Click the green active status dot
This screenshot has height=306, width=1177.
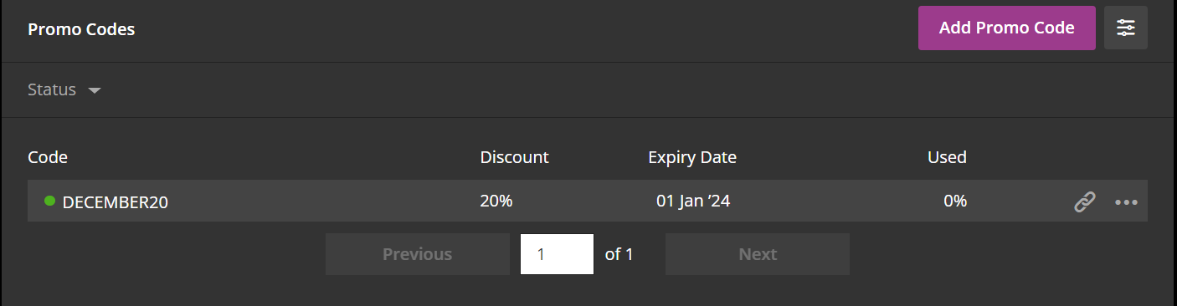coord(49,201)
